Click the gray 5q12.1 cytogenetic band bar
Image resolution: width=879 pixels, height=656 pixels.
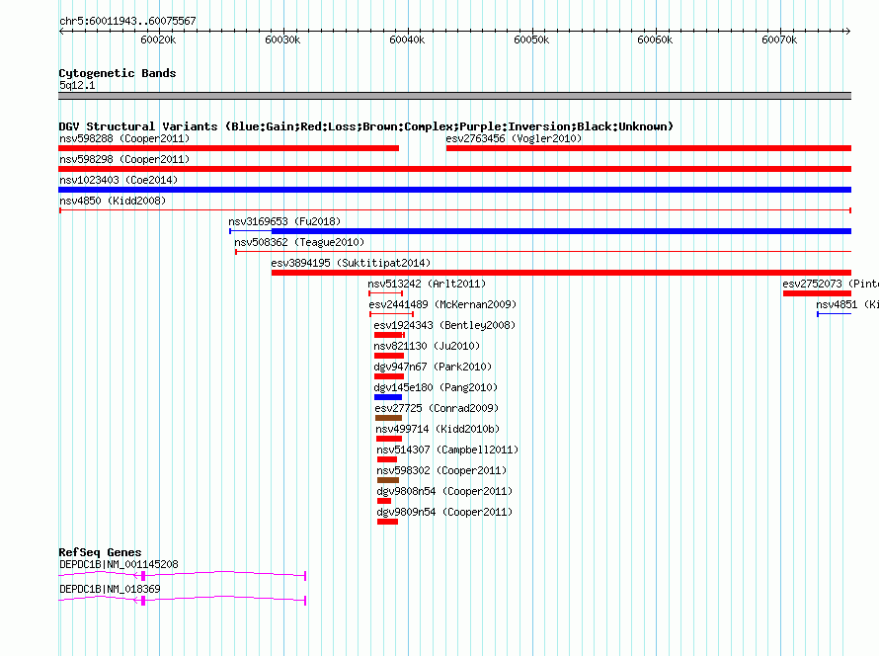coord(454,96)
